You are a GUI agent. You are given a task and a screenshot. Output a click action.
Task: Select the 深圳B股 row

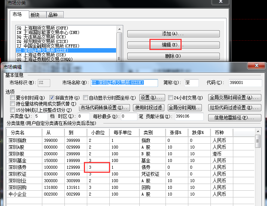pyautogui.click(x=131, y=154)
